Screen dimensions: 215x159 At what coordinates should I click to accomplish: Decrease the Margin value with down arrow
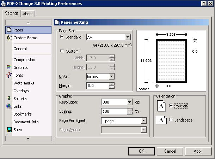(x=112, y=87)
